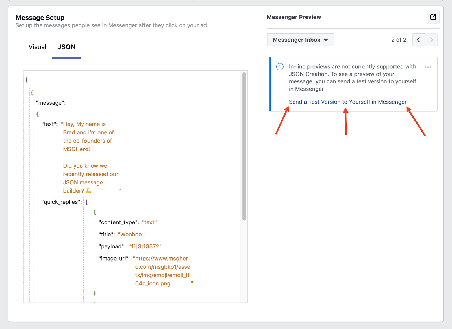Go to the previous preview

coord(418,40)
